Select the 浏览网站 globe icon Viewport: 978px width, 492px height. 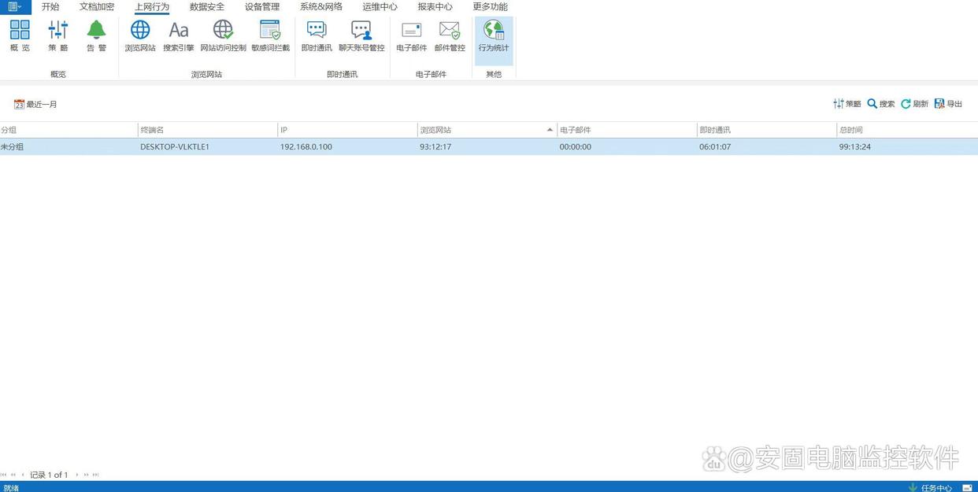pos(140,36)
